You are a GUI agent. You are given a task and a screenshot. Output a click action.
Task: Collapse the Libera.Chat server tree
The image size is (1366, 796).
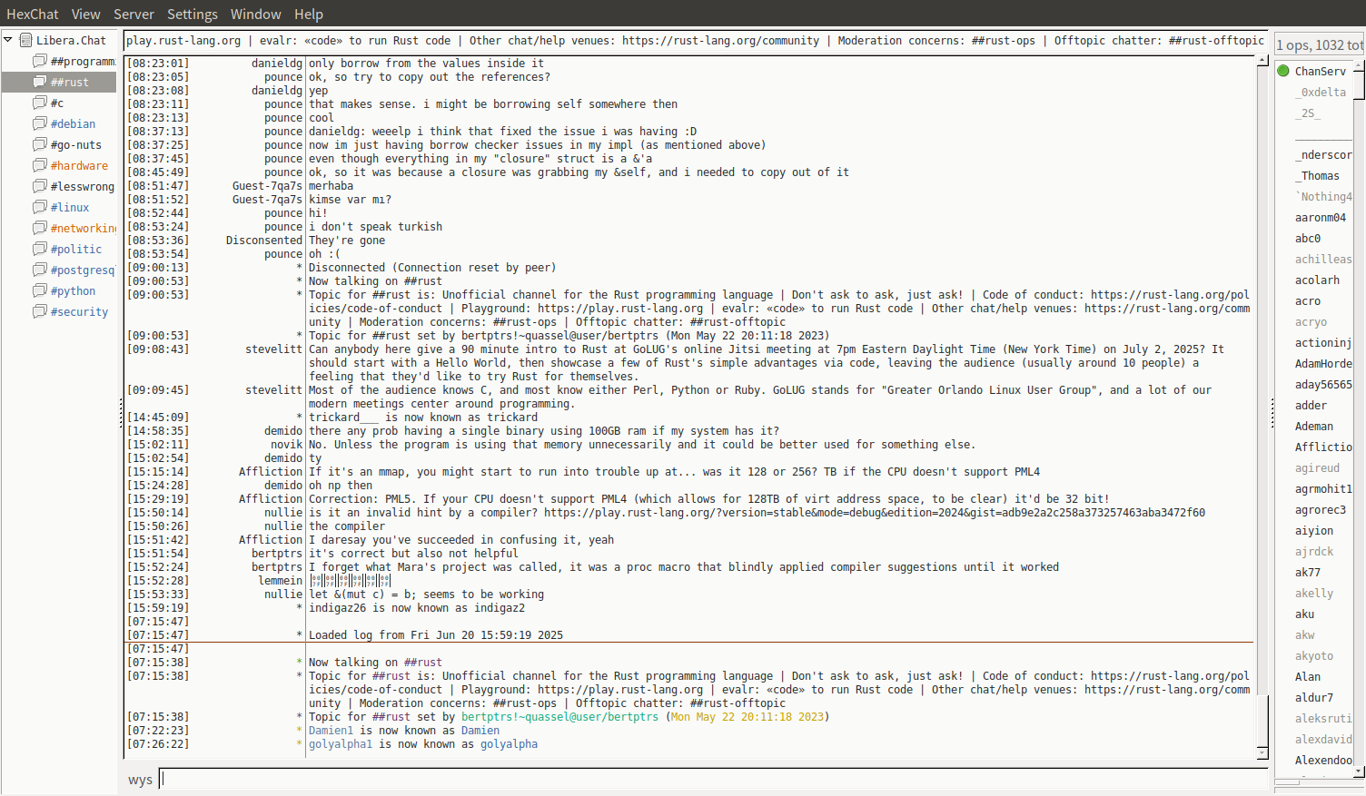coord(8,40)
